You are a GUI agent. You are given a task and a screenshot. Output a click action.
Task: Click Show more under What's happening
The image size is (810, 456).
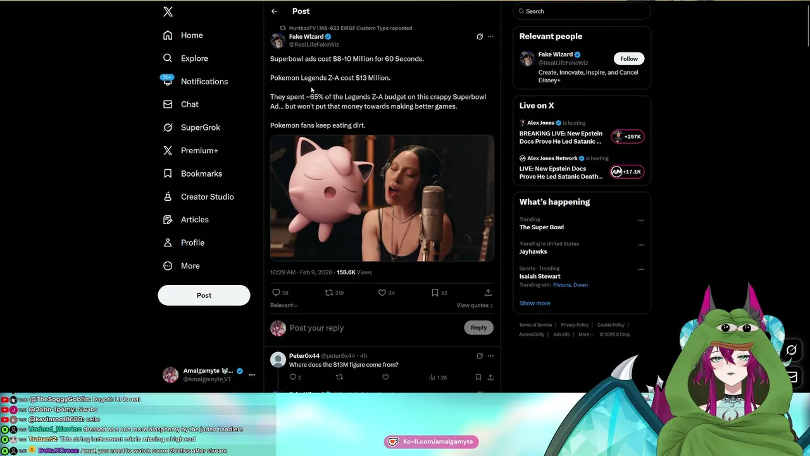tap(535, 303)
